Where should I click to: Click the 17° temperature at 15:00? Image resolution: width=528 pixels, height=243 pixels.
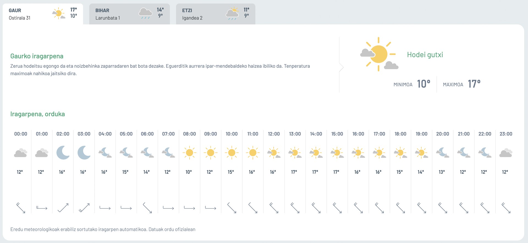point(336,172)
